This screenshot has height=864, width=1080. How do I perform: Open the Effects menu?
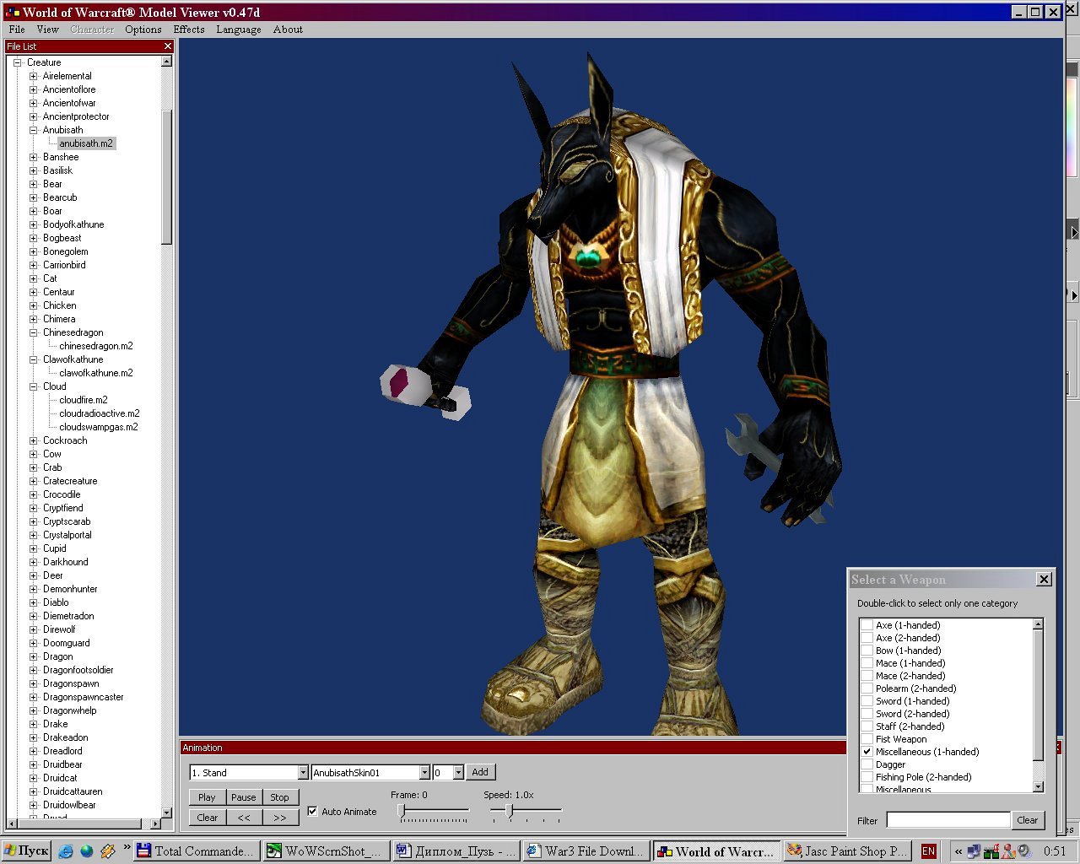(x=189, y=30)
